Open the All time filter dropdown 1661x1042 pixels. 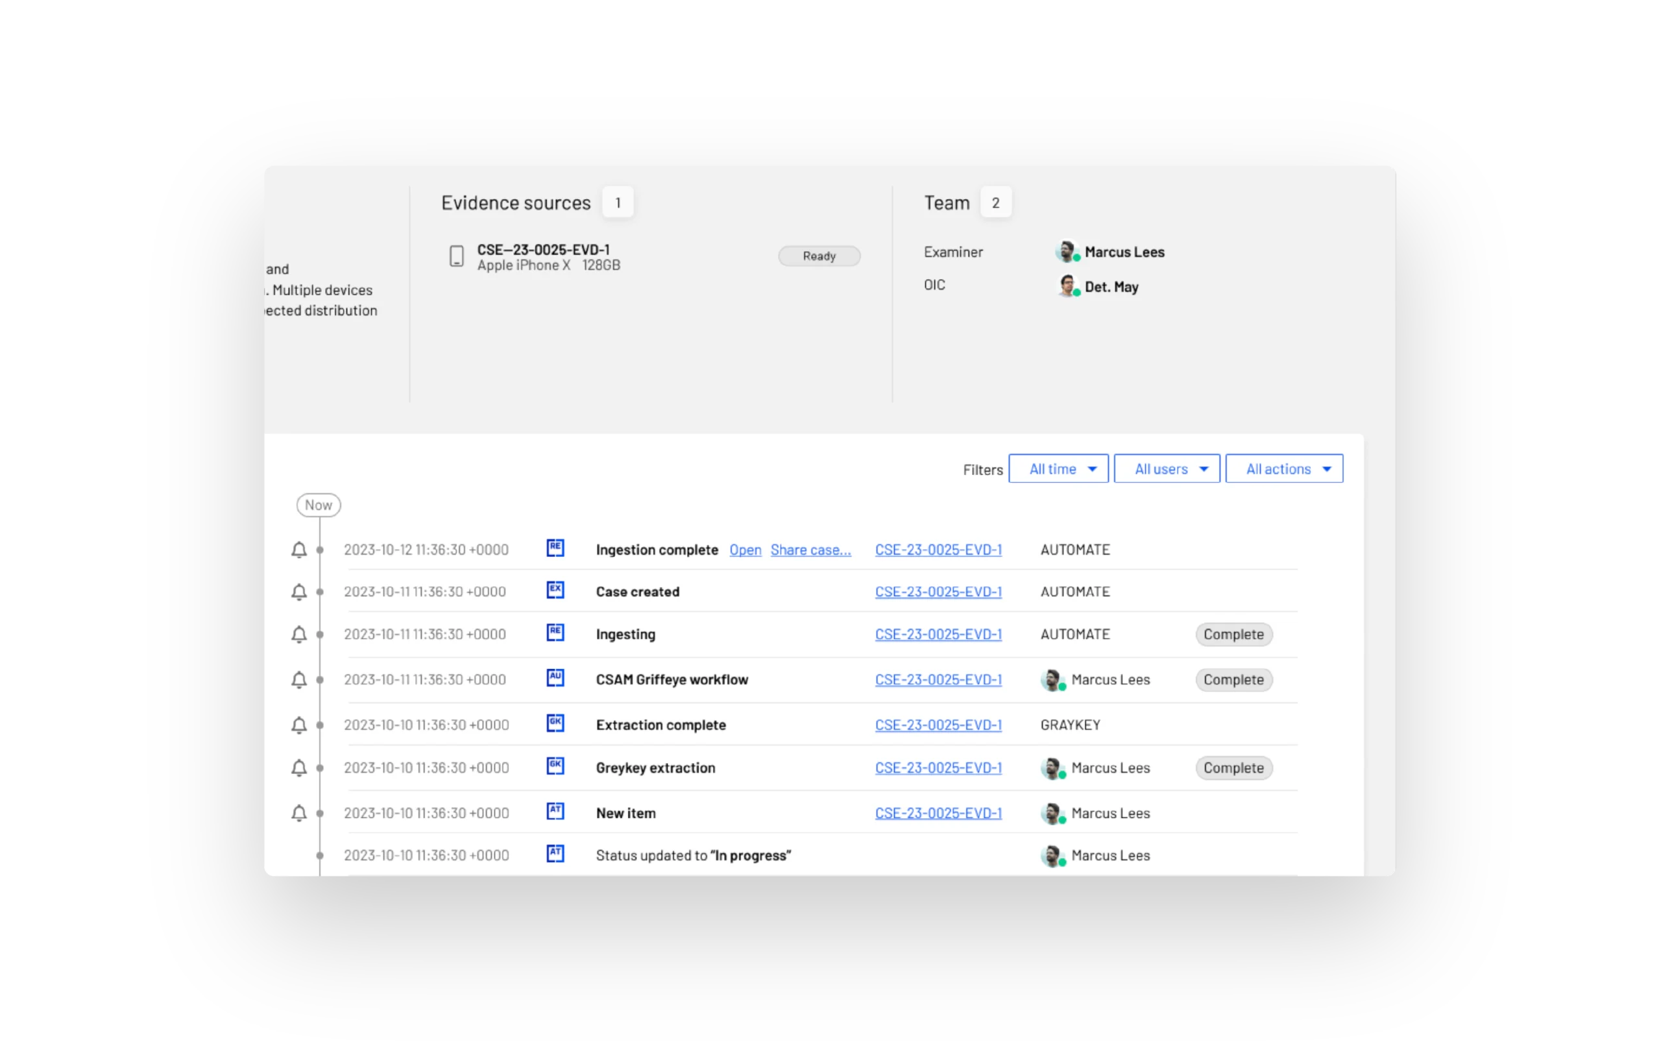click(x=1058, y=468)
